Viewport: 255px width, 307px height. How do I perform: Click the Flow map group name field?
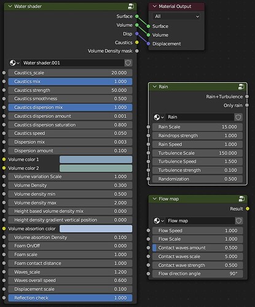200,220
